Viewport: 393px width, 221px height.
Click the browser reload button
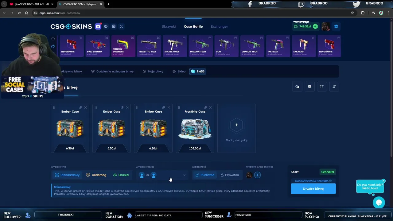point(19,13)
